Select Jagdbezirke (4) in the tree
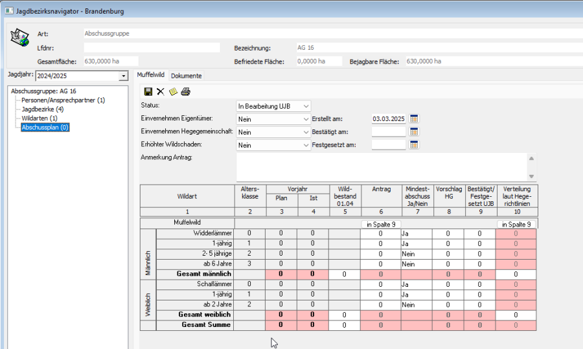The height and width of the screenshot is (349, 583). tap(42, 109)
